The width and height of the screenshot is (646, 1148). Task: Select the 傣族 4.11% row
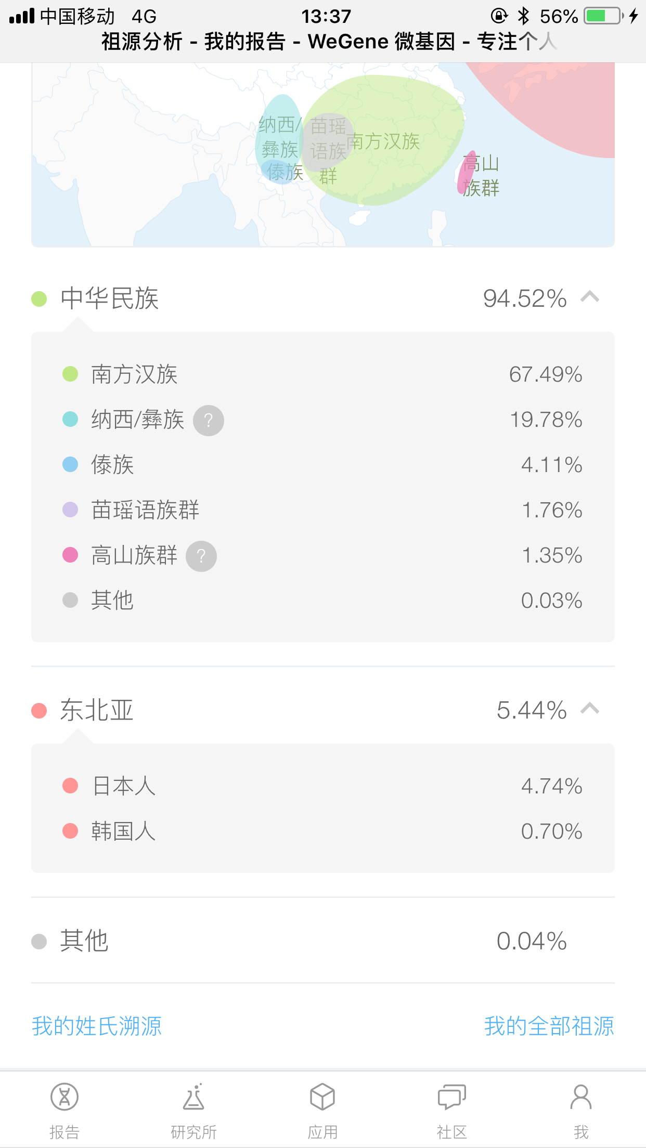pyautogui.click(x=323, y=464)
